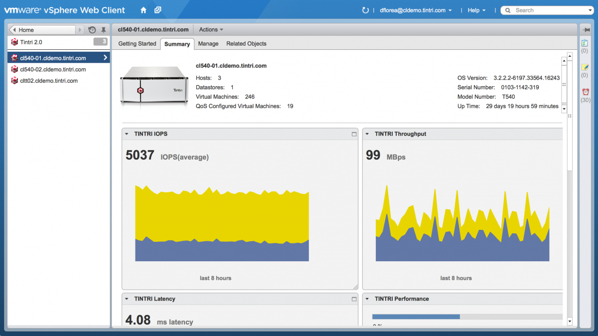Pop out the TINTRI IOPS portlet icon
Screen dimensions: 598x336
coord(353,134)
